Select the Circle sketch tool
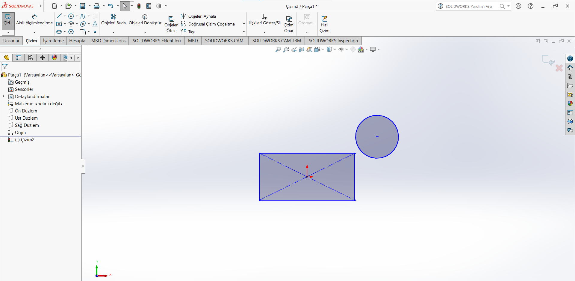 coord(71,16)
